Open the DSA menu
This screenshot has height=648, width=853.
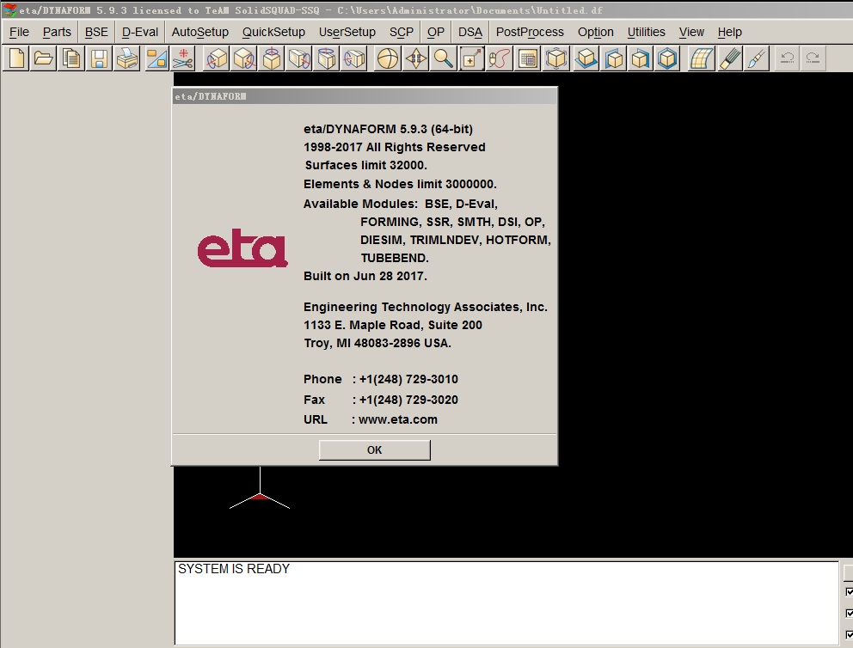pyautogui.click(x=470, y=32)
